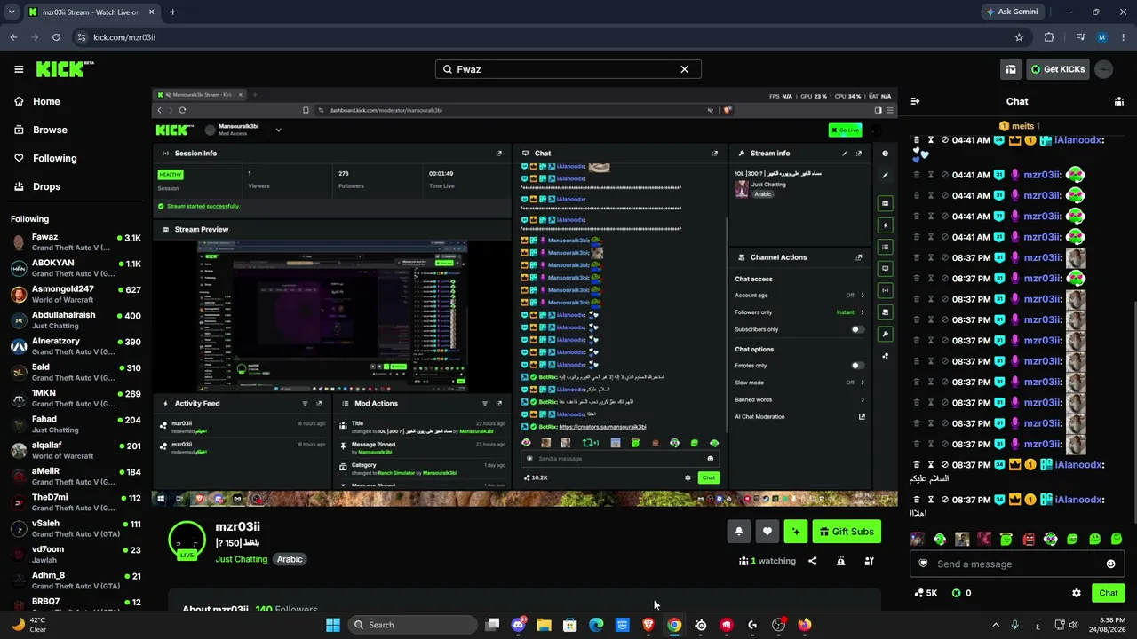Screen dimensions: 1137x639
Task: Bookmark this page with the star
Action: tap(1019, 37)
